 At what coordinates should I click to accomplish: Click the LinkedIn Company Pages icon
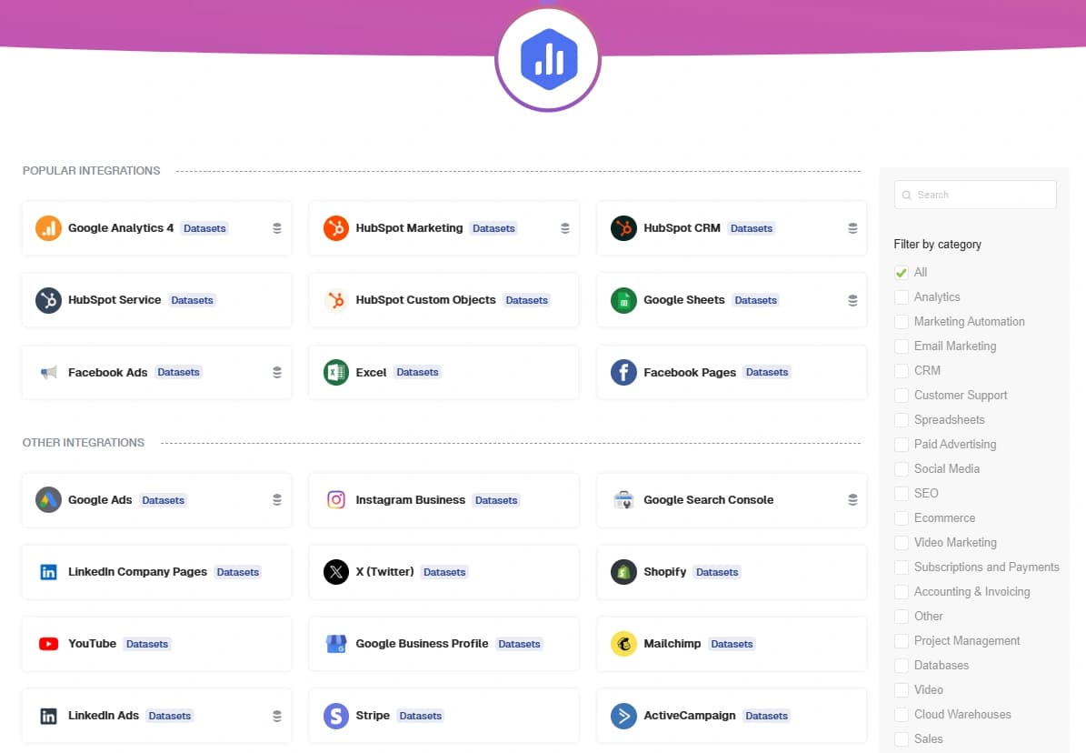point(48,572)
